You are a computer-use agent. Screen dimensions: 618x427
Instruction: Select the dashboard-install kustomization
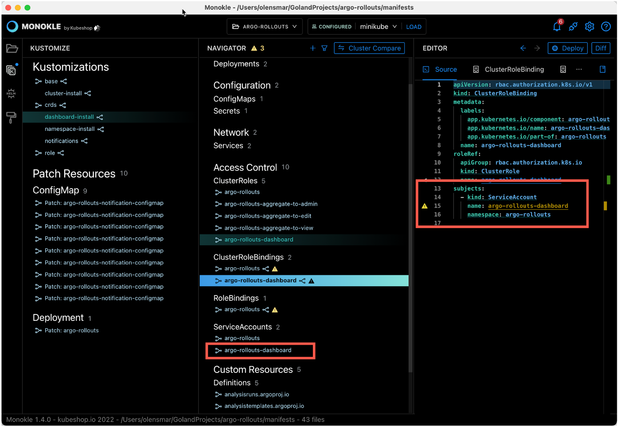coord(69,117)
